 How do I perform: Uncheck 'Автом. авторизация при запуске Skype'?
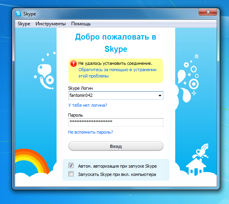point(71,166)
